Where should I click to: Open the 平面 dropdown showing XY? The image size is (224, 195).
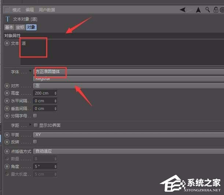(x=128, y=135)
